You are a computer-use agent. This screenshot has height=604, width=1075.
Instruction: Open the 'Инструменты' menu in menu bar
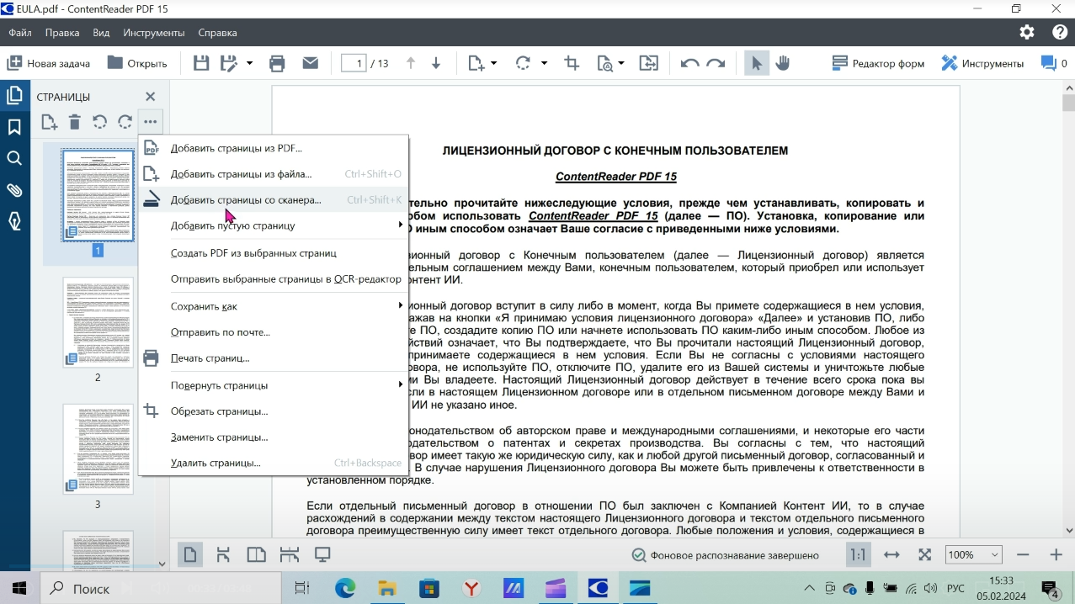(x=153, y=33)
